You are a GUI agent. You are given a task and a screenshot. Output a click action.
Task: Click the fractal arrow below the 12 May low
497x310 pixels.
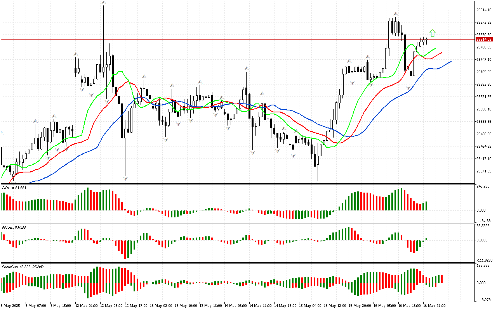[125, 179]
